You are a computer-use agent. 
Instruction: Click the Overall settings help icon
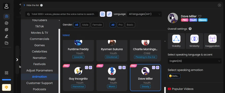(x=190, y=29)
